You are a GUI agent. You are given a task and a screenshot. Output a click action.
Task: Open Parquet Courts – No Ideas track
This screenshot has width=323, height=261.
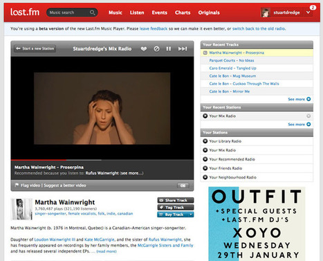[x=232, y=60]
